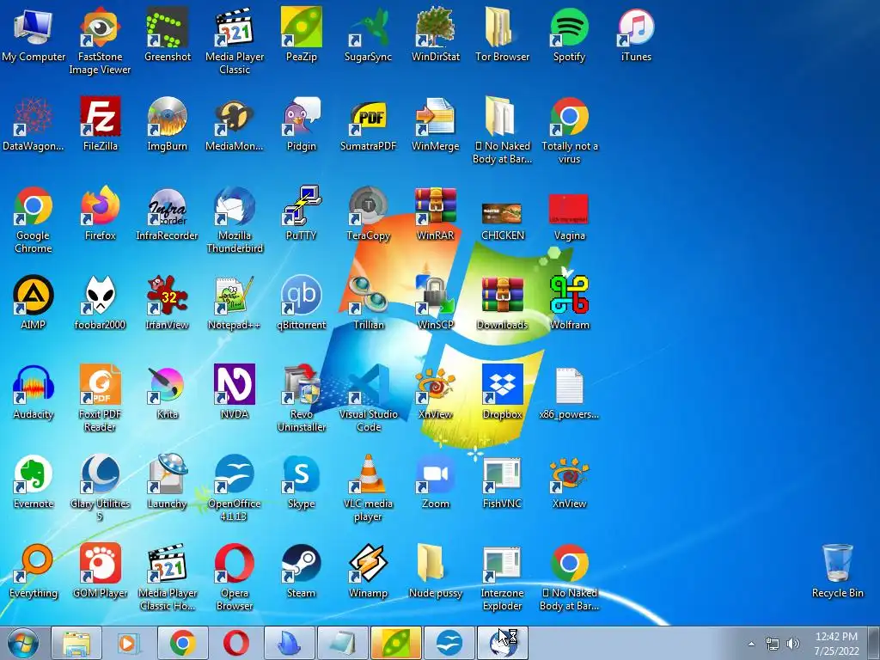The image size is (880, 660).
Task: Open PuTTY shortcut
Action: click(x=302, y=213)
